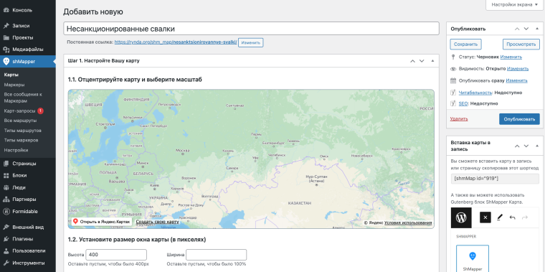Click the Изменить permalink button
545x272 pixels.
click(x=250, y=42)
